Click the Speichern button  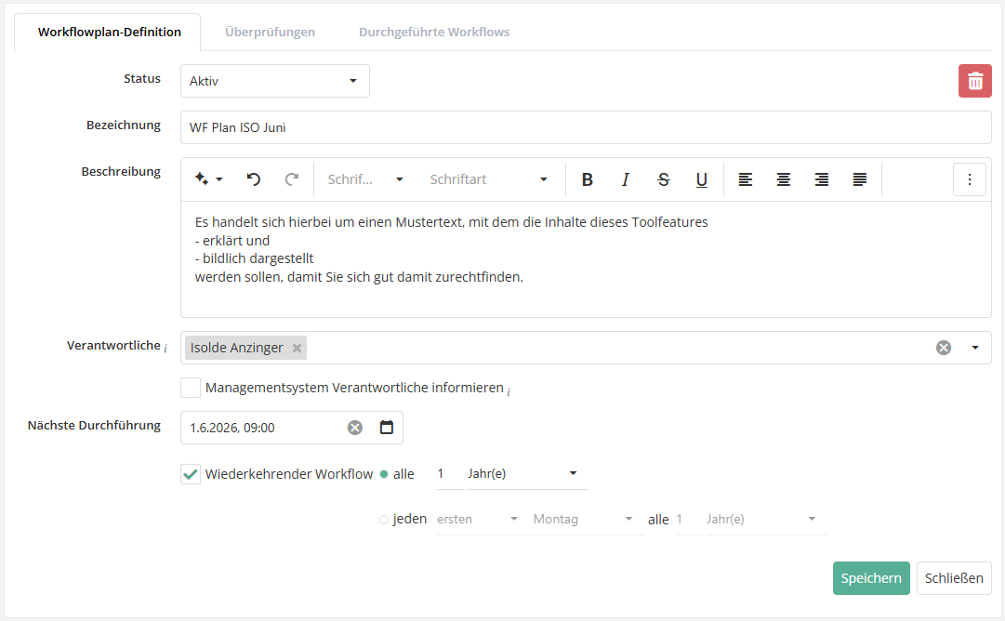point(871,578)
